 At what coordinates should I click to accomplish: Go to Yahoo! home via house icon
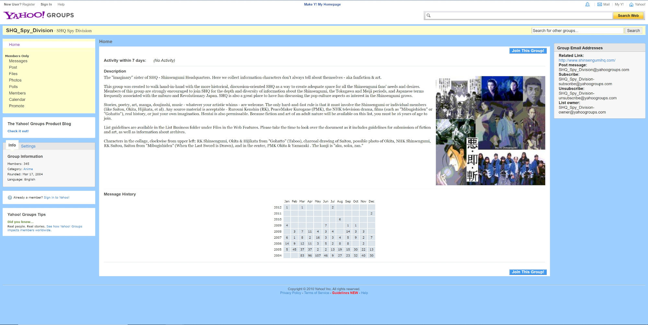coord(631,5)
